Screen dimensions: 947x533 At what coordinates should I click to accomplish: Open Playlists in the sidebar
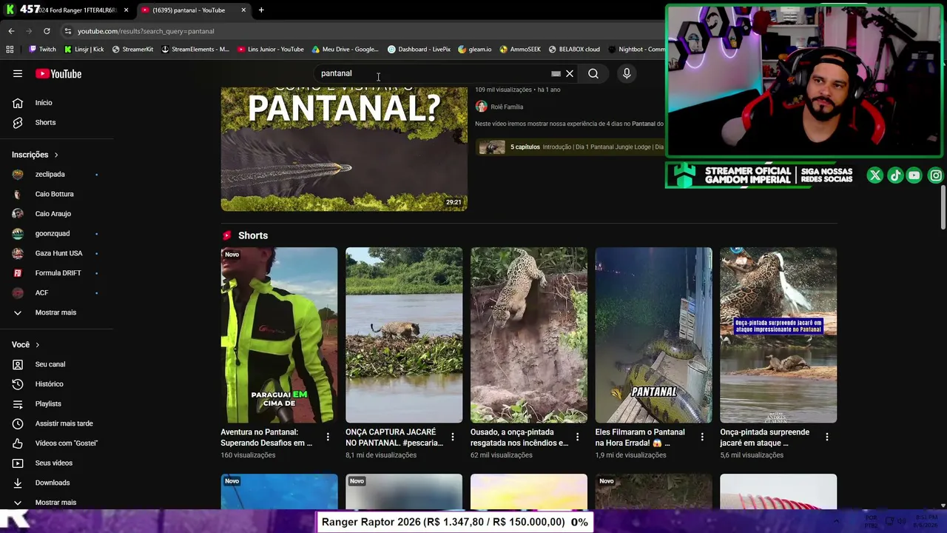click(x=57, y=403)
